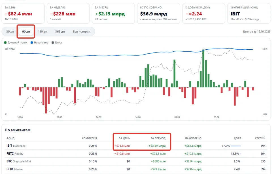272x174 pixels.
Task: Show Вся история range
Action: click(82, 32)
